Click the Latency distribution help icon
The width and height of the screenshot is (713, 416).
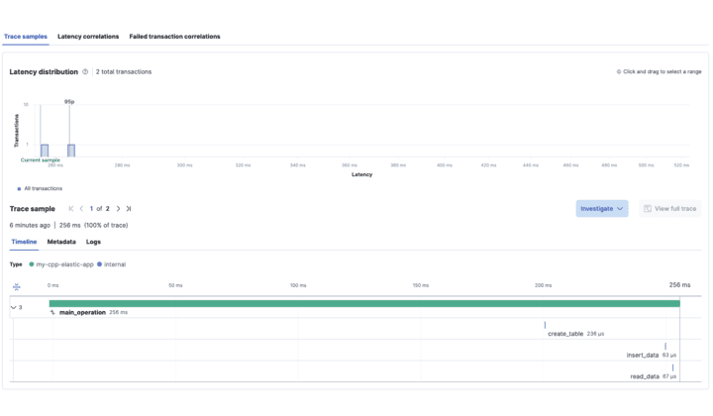86,72
